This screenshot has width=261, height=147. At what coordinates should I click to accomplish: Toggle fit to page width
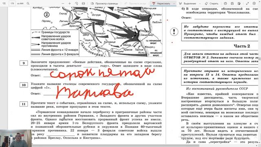click(83, 4)
